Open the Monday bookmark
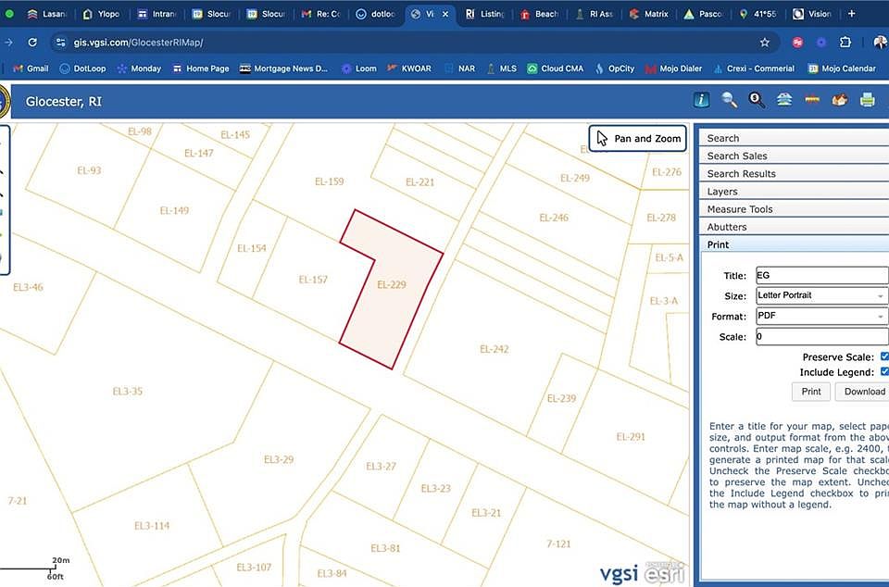The image size is (889, 587). pyautogui.click(x=139, y=69)
